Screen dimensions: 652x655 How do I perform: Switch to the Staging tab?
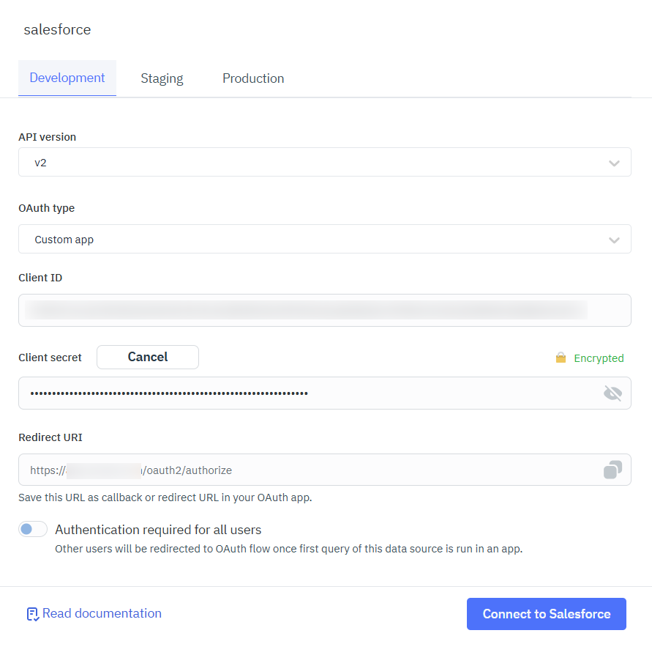[162, 78]
